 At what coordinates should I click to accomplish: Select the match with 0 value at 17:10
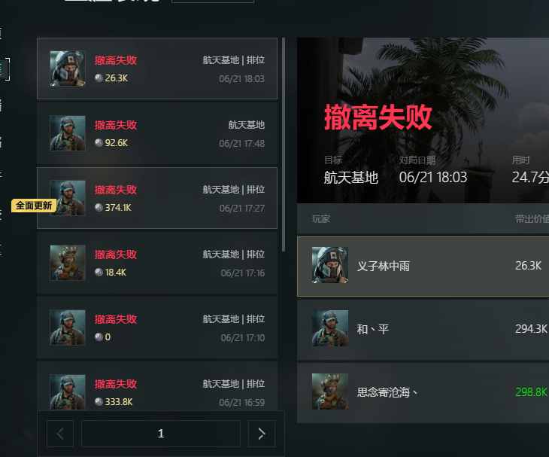coord(157,328)
